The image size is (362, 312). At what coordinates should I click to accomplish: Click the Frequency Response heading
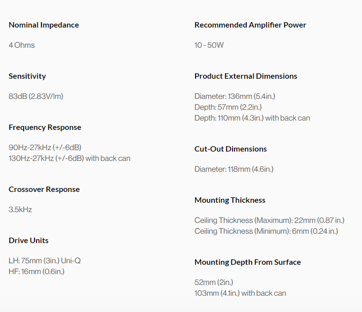coord(45,127)
